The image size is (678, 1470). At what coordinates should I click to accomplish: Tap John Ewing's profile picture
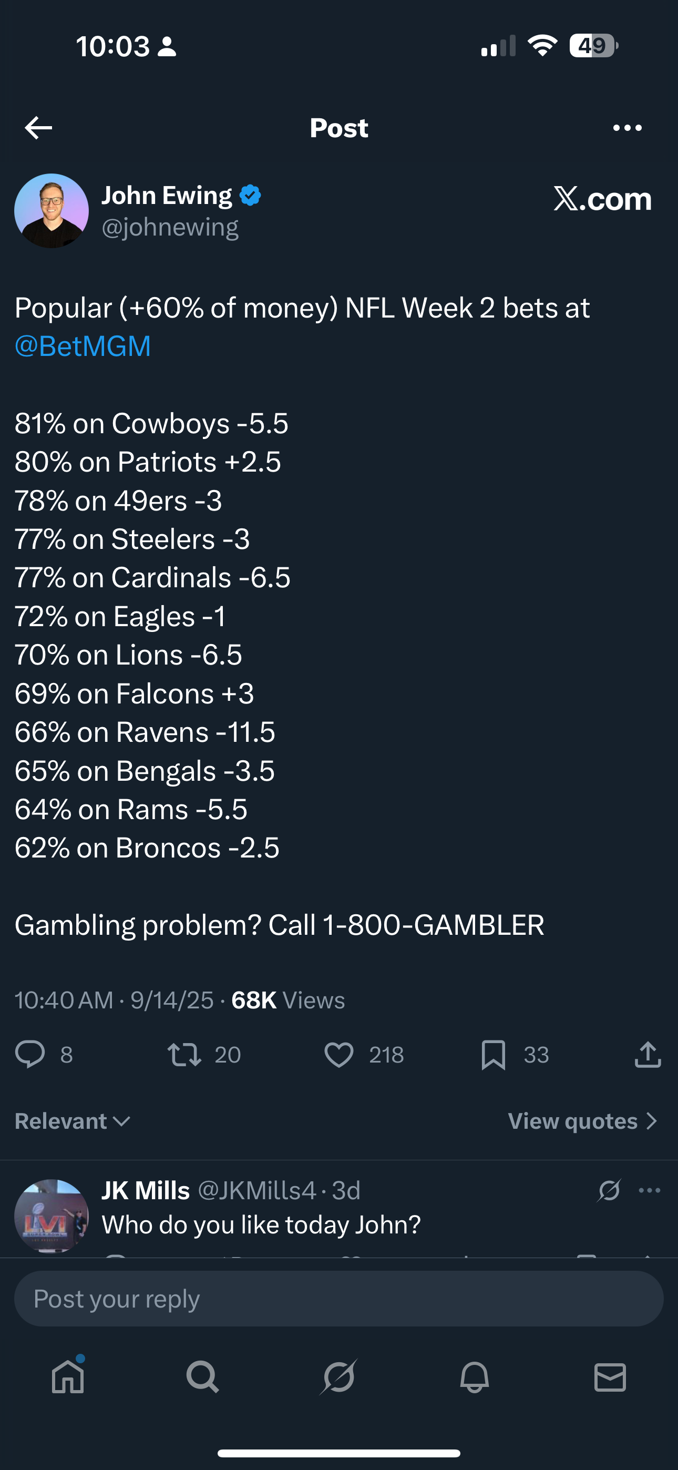52,211
